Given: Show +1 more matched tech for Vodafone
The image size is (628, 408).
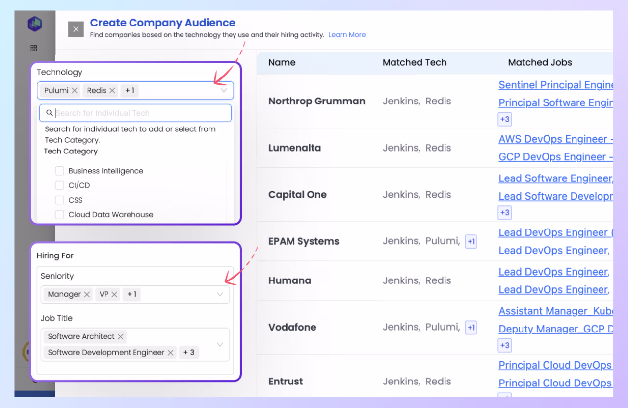Looking at the screenshot, I should pyautogui.click(x=471, y=328).
